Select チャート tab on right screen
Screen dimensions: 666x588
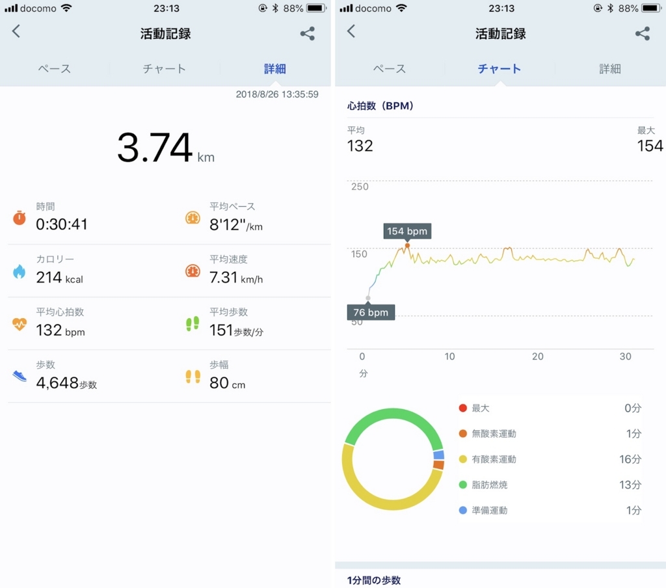click(499, 68)
